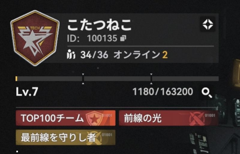
Task: Click the experience value 1180/163200
Action: [163, 92]
